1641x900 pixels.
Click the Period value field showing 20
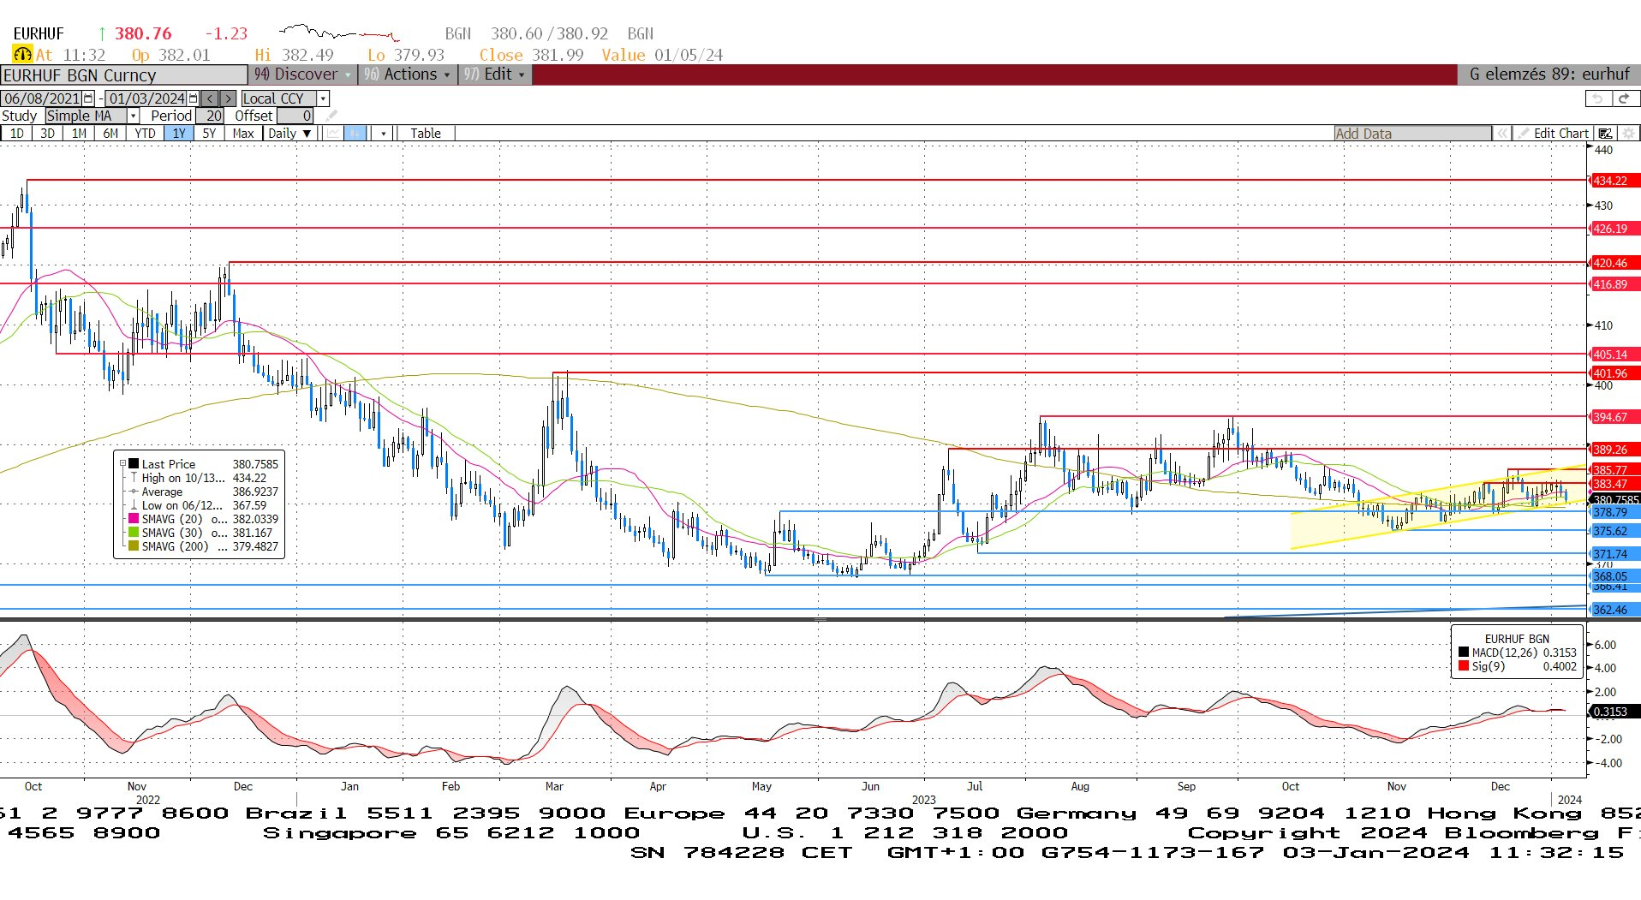point(211,116)
